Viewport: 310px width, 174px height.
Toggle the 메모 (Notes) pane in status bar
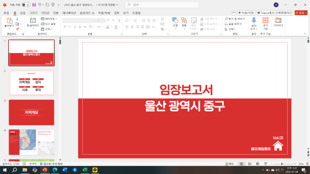[x=229, y=164]
